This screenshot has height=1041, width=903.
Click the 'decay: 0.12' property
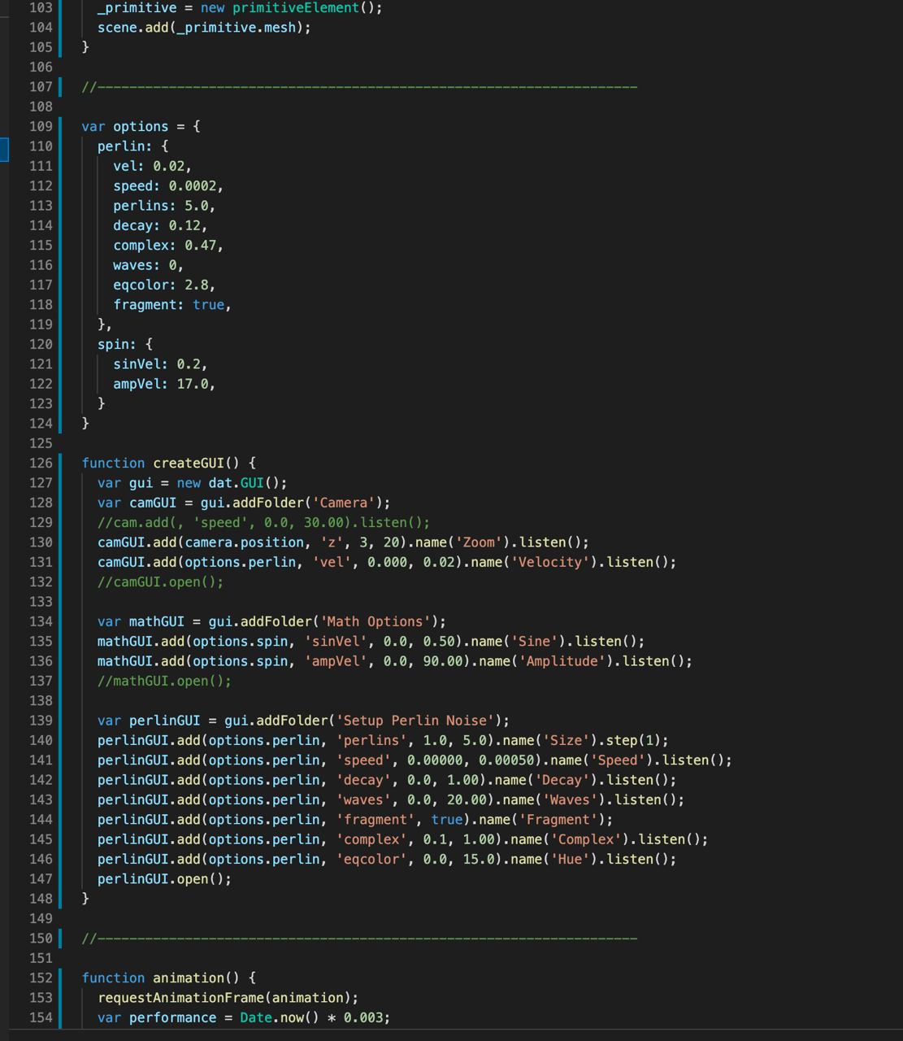(160, 225)
